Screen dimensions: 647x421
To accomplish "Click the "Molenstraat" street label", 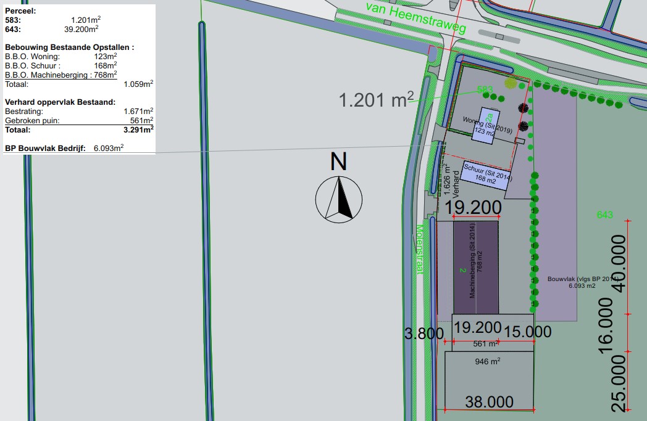I will click(x=419, y=250).
